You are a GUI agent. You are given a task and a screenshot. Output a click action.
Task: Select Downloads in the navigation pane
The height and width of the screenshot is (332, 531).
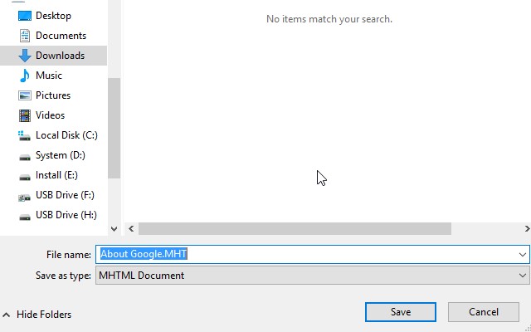[x=53, y=56]
